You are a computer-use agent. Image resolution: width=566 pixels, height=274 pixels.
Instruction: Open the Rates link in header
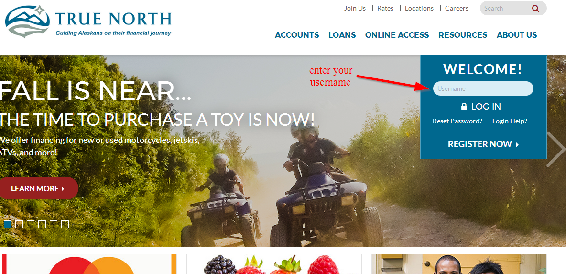385,8
